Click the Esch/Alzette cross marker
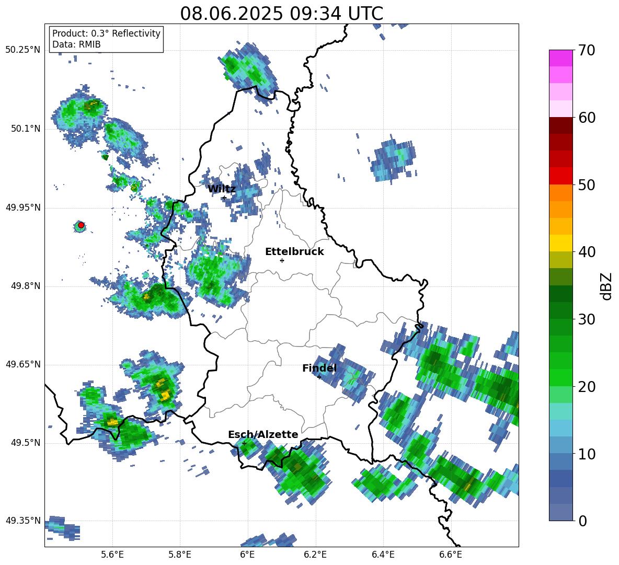This screenshot has width=619, height=565. [244, 443]
